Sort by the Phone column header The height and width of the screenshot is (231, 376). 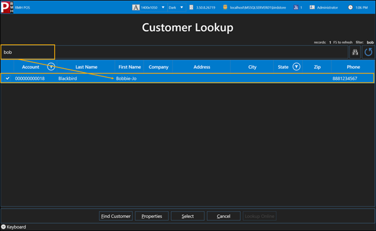[353, 67]
